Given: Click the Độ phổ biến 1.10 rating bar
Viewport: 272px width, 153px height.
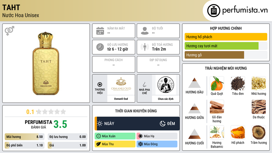Looking at the screenshot, I should 24,145.
